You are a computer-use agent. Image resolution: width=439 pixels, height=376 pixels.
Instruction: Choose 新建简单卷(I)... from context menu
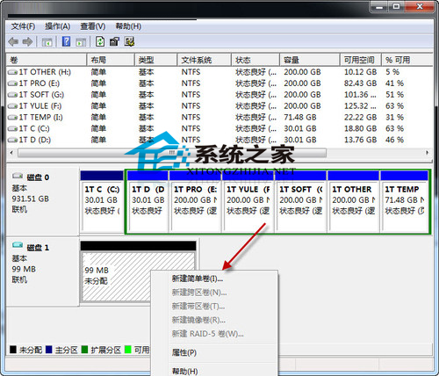tap(214, 278)
